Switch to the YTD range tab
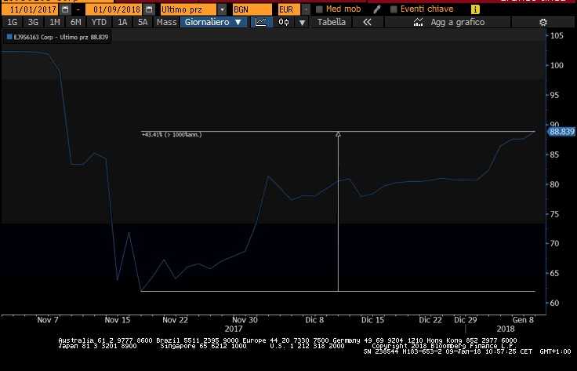The width and height of the screenshot is (577, 371). (99, 22)
